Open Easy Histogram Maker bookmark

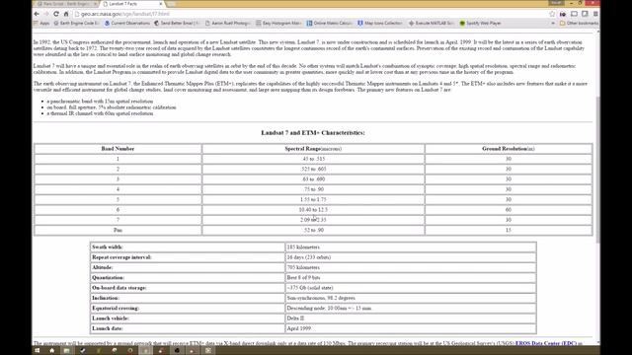click(x=278, y=24)
